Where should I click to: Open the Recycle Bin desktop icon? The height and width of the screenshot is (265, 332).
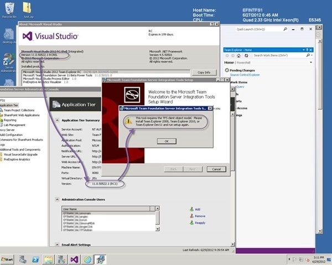9,10
